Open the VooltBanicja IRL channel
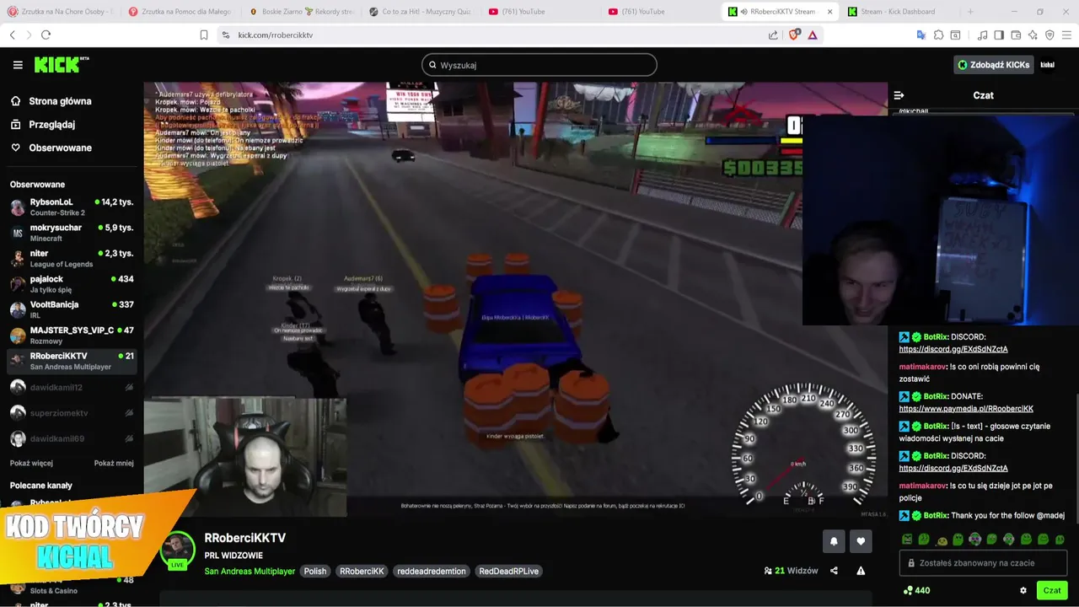1079x607 pixels. [72, 309]
